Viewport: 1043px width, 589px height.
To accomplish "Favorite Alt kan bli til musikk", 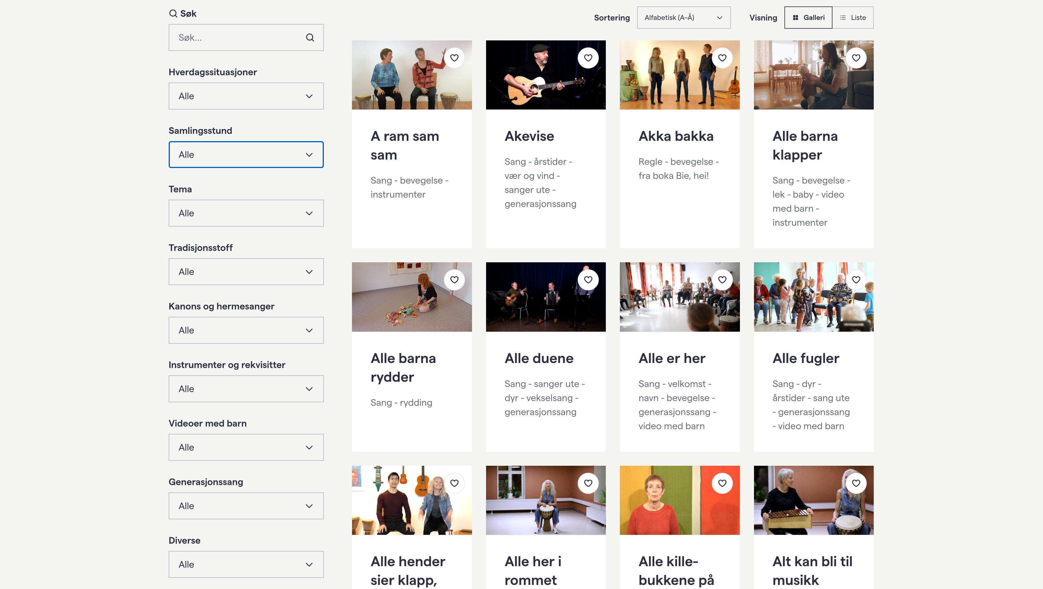I will (856, 483).
